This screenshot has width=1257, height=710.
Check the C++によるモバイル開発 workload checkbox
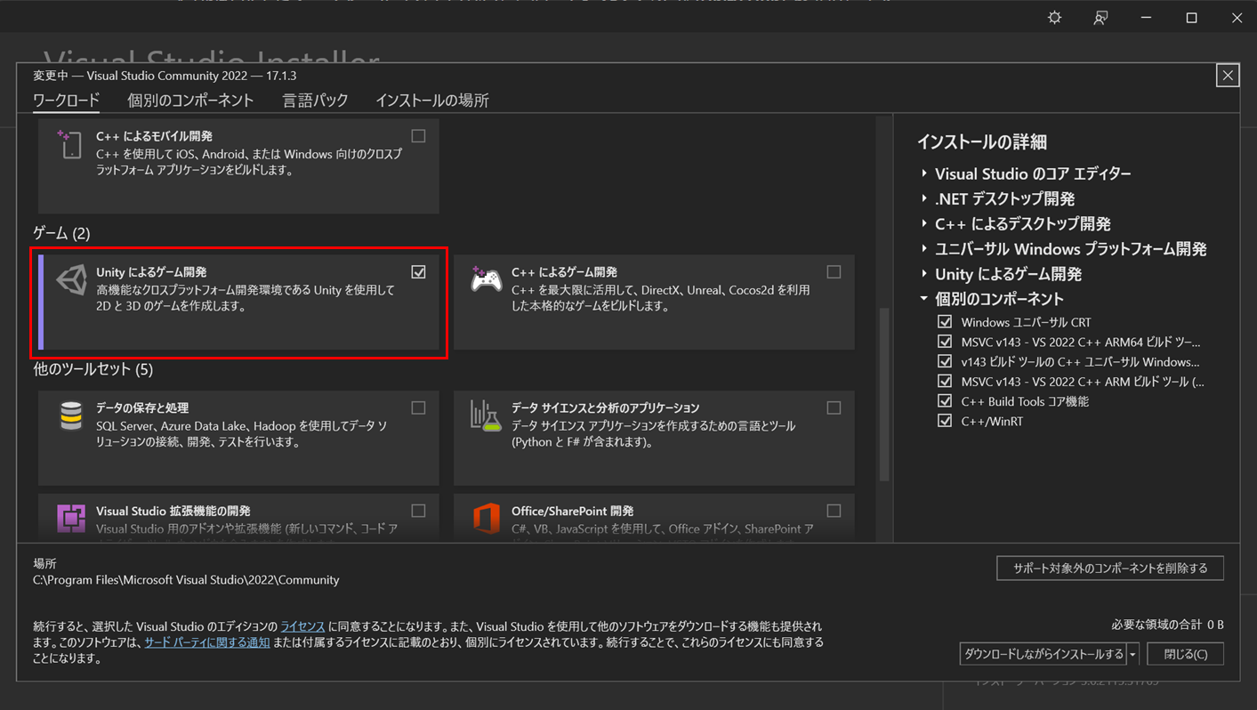coord(418,136)
